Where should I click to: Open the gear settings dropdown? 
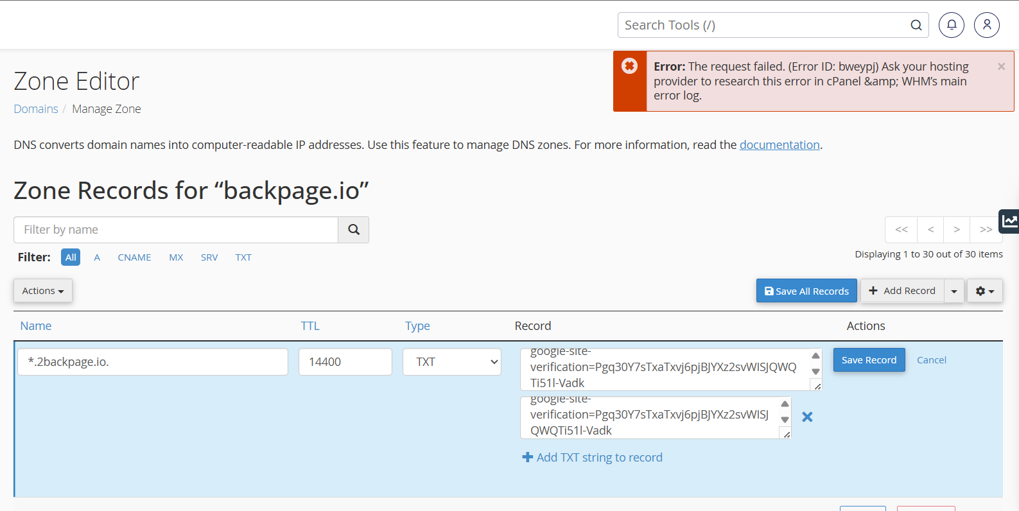(985, 291)
